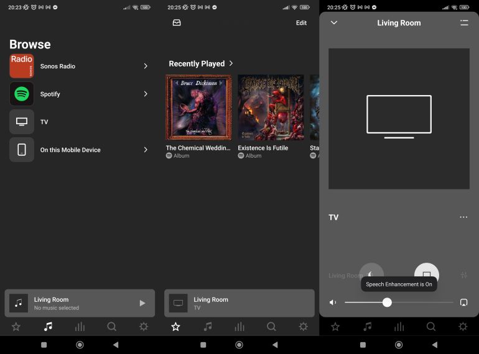Select the 'Spotify' label in Browse
Screen dimensions: 479x354
[50, 94]
